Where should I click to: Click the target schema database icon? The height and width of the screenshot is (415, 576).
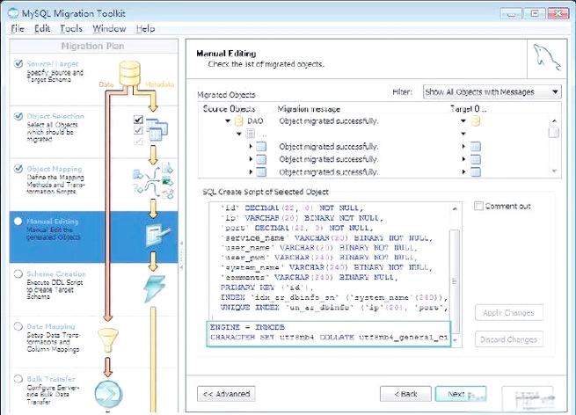476,120
